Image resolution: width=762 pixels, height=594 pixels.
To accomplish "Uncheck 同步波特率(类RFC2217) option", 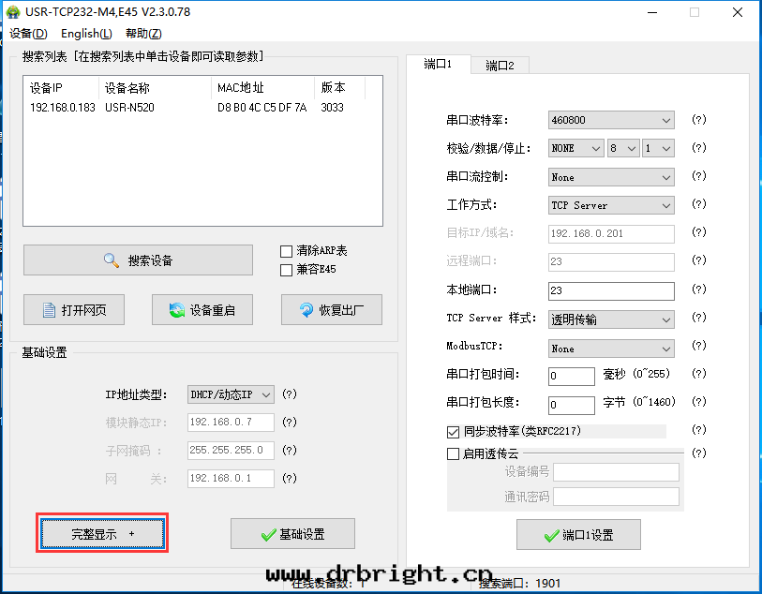I will pos(454,432).
